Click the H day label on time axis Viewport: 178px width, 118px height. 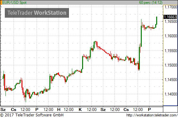point(59,110)
